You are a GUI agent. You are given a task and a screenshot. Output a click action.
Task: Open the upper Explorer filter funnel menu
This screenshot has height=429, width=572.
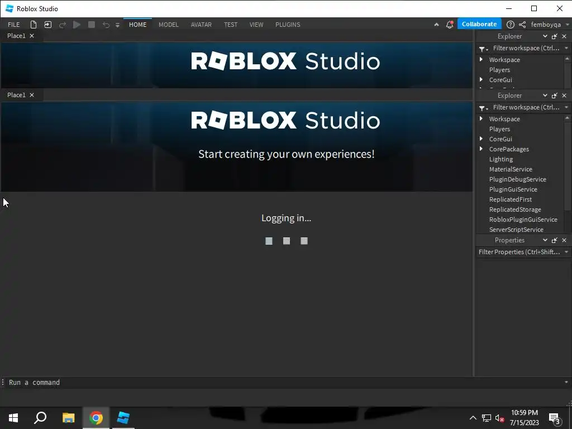pyautogui.click(x=483, y=49)
